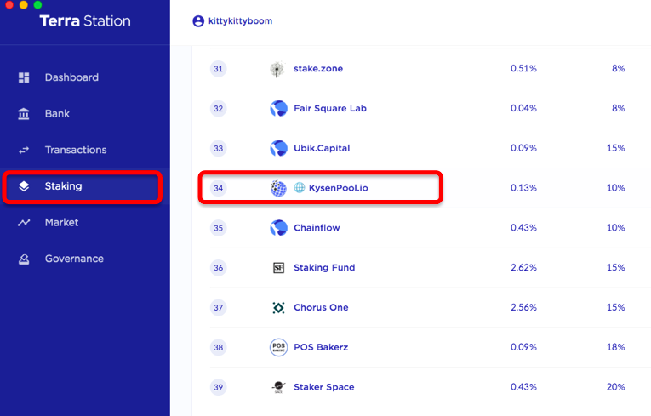Screen dimensions: 651x416
Task: Open the Fair Square Lab validator
Action: (x=330, y=108)
